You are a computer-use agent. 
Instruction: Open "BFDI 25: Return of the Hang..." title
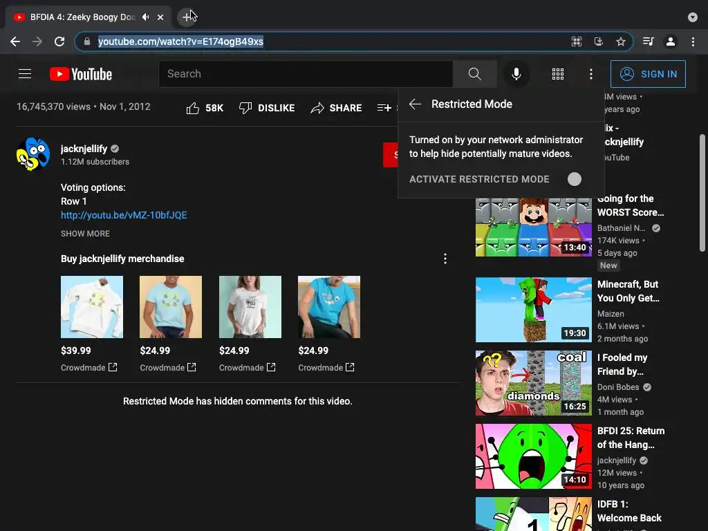(631, 438)
